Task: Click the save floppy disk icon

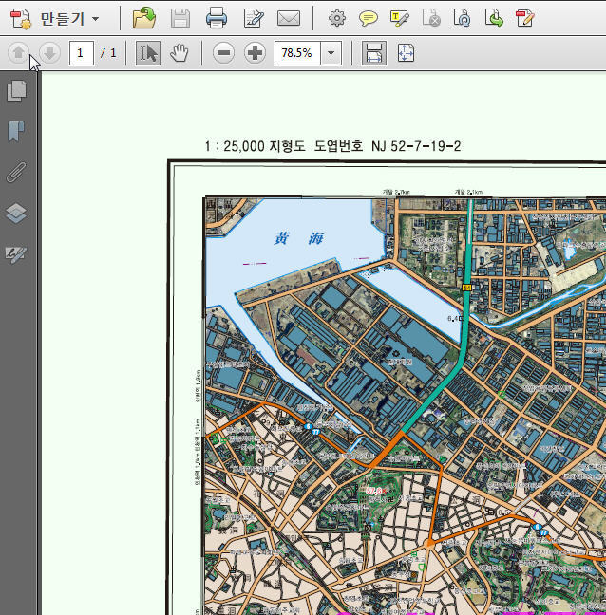Action: pos(180,18)
